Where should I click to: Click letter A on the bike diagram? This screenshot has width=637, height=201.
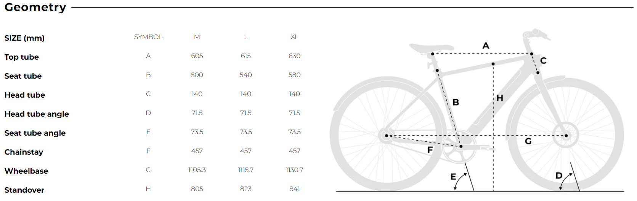(x=486, y=46)
